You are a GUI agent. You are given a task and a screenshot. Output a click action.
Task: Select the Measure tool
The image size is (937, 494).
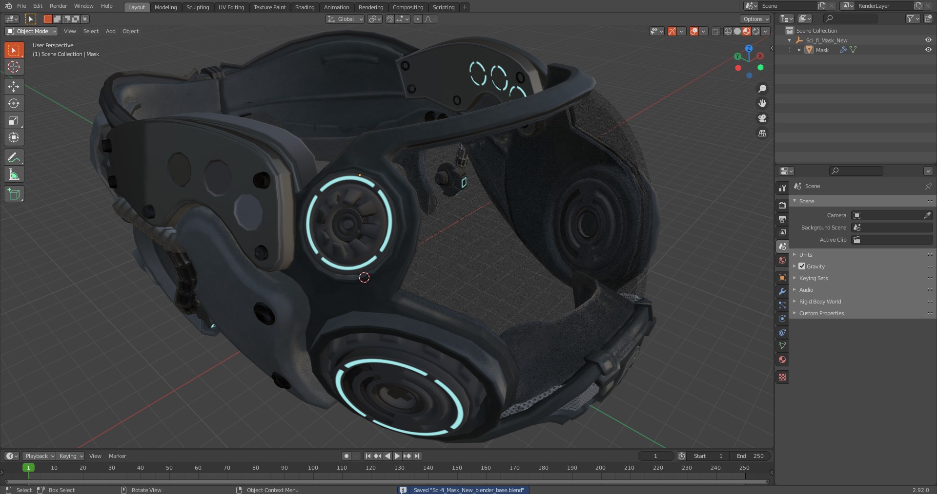14,174
